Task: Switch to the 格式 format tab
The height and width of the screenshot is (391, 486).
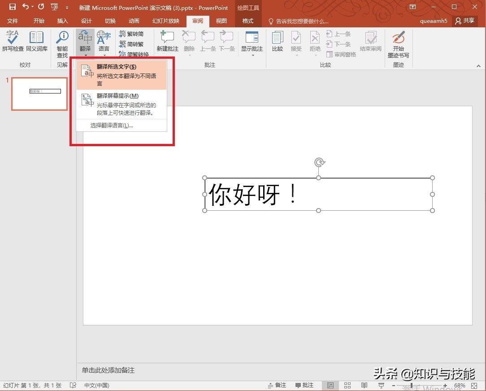Action: pos(247,21)
